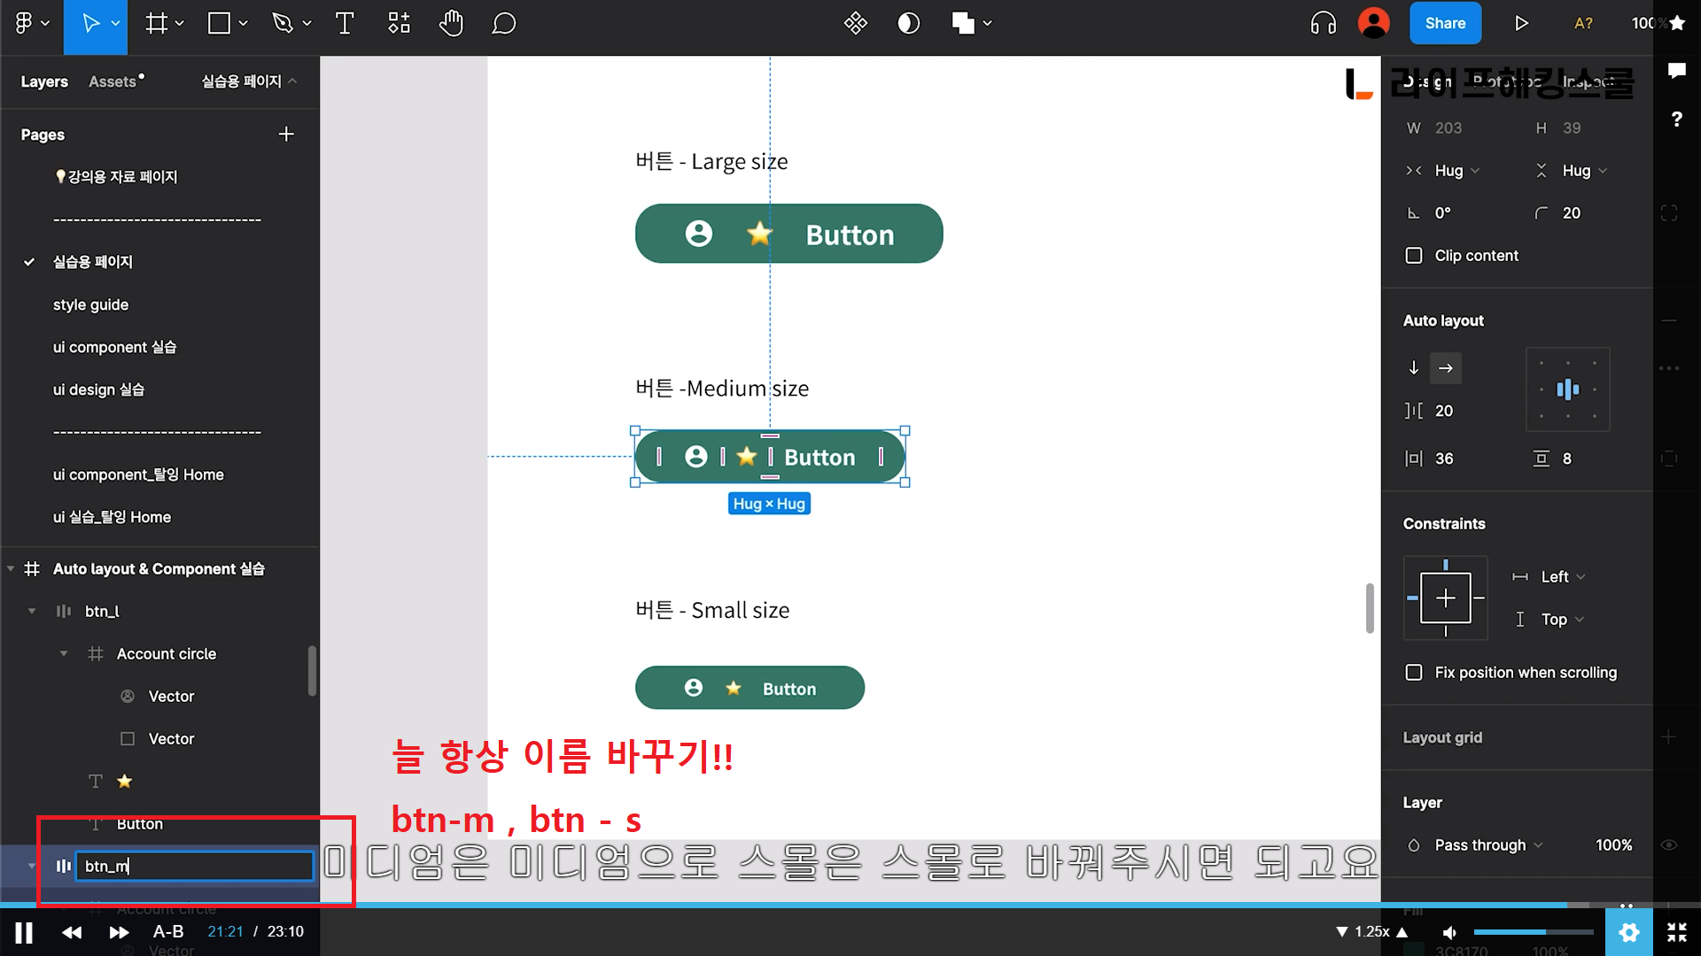Viewport: 1701px width, 956px height.
Task: Open the style guide page
Action: [x=90, y=305]
